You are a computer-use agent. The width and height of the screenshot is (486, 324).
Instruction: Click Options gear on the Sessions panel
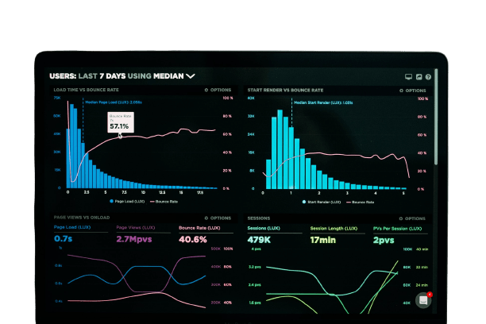411,218
